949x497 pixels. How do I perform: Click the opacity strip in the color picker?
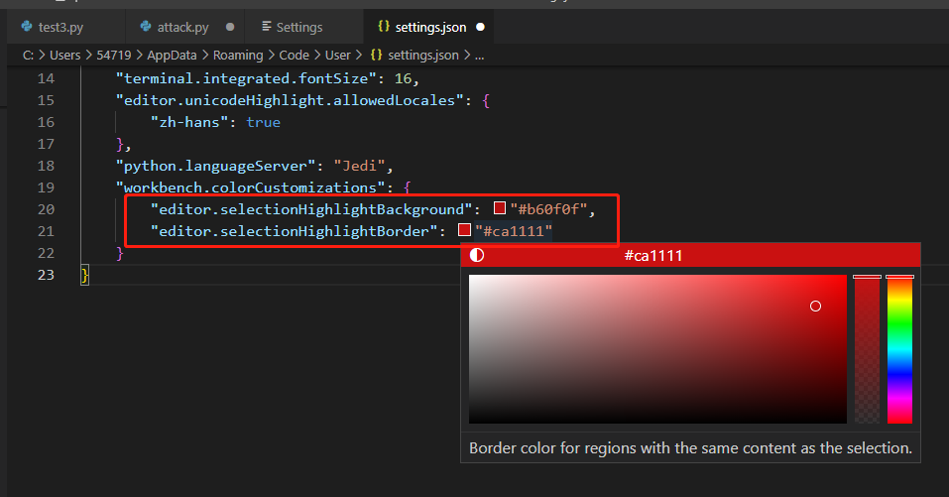click(x=867, y=349)
